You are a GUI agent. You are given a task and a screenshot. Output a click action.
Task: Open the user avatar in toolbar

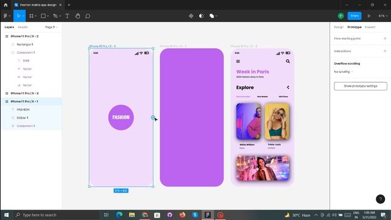(341, 16)
